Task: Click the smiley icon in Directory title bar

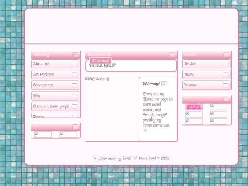Action: 75,55
